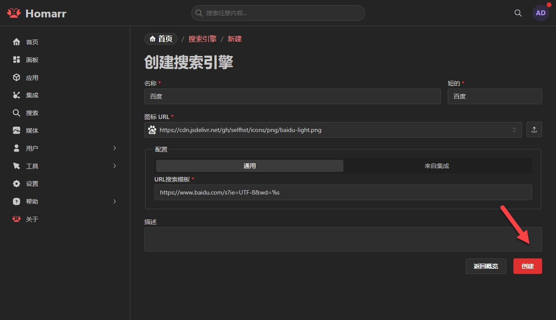Select the 通用 configuration option
The width and height of the screenshot is (556, 320).
pos(250,166)
